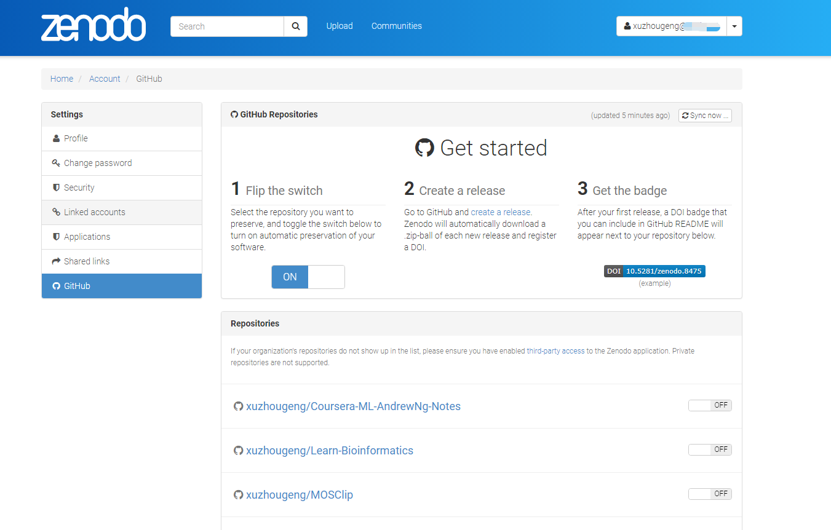Click the GitHub icon in the sidebar
Screen dimensions: 831x530
point(56,286)
